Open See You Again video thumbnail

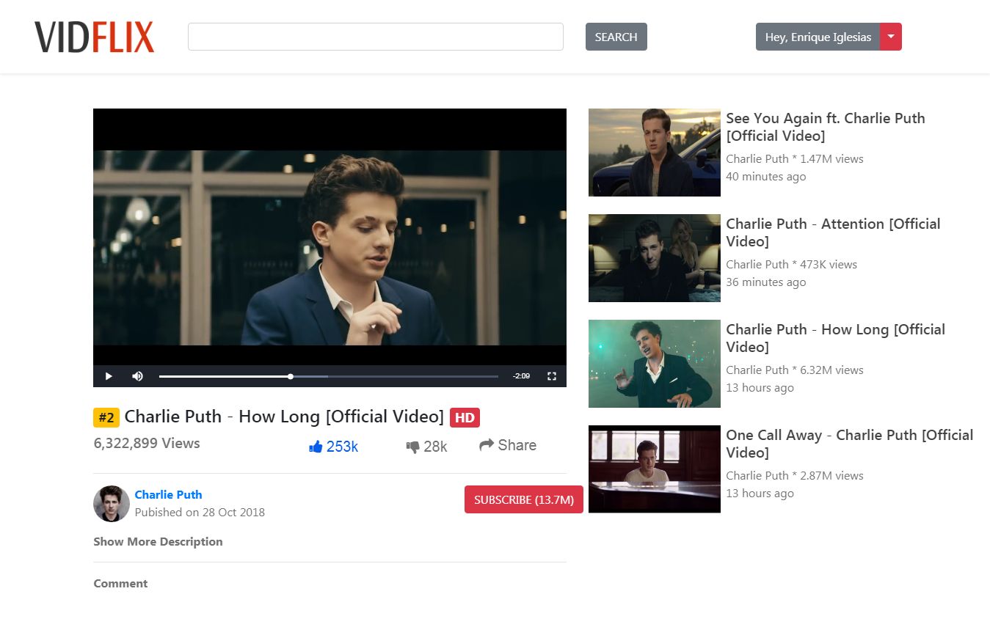(655, 153)
